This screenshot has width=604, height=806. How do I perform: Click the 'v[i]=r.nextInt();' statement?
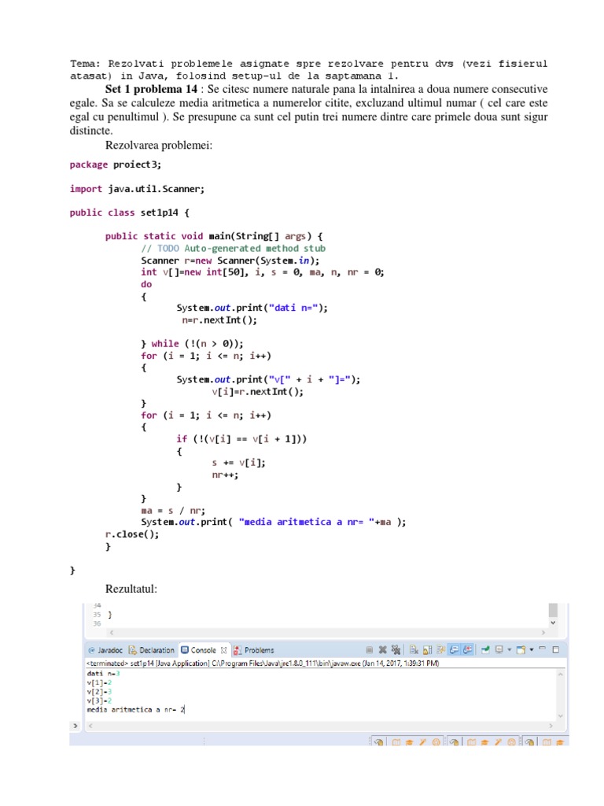pyautogui.click(x=258, y=392)
